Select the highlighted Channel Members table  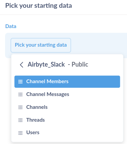click(67, 81)
